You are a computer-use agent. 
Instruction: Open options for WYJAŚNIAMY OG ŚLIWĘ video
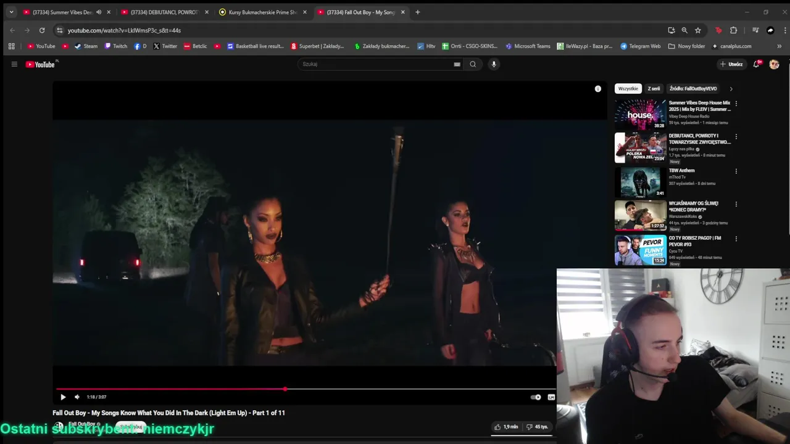coord(736,204)
